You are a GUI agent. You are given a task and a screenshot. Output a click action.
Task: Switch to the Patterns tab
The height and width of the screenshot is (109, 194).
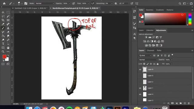[x=170, y=10]
